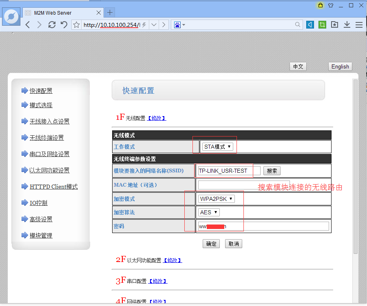367x306 pixels.
Task: Open the STA模式 work mode dropdown
Action: [218, 147]
